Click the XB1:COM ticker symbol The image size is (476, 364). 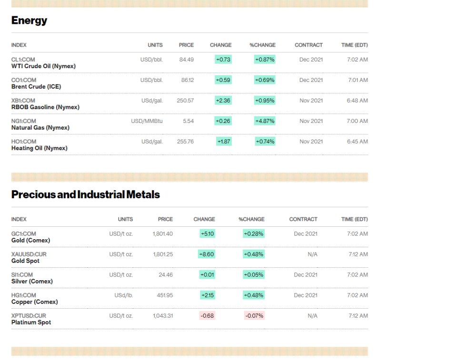coord(23,101)
